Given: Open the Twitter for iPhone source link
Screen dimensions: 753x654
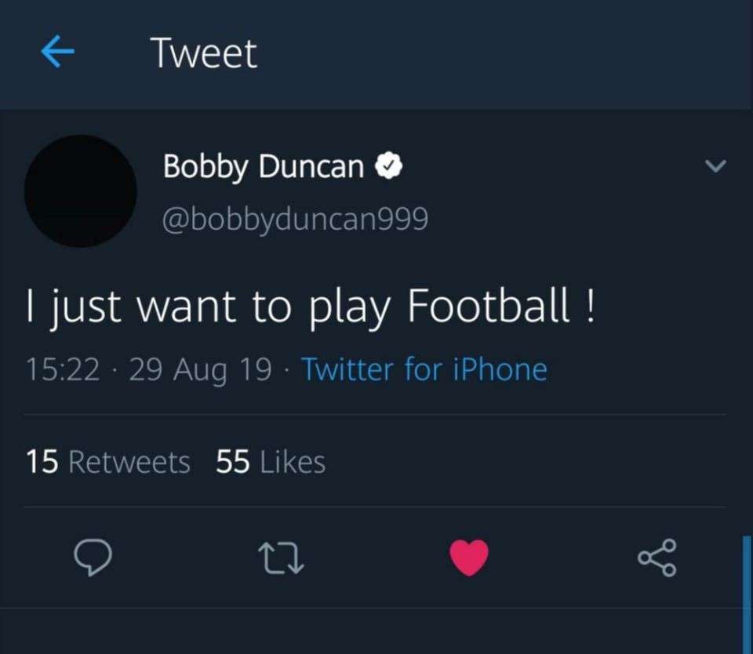Looking at the screenshot, I should (424, 369).
